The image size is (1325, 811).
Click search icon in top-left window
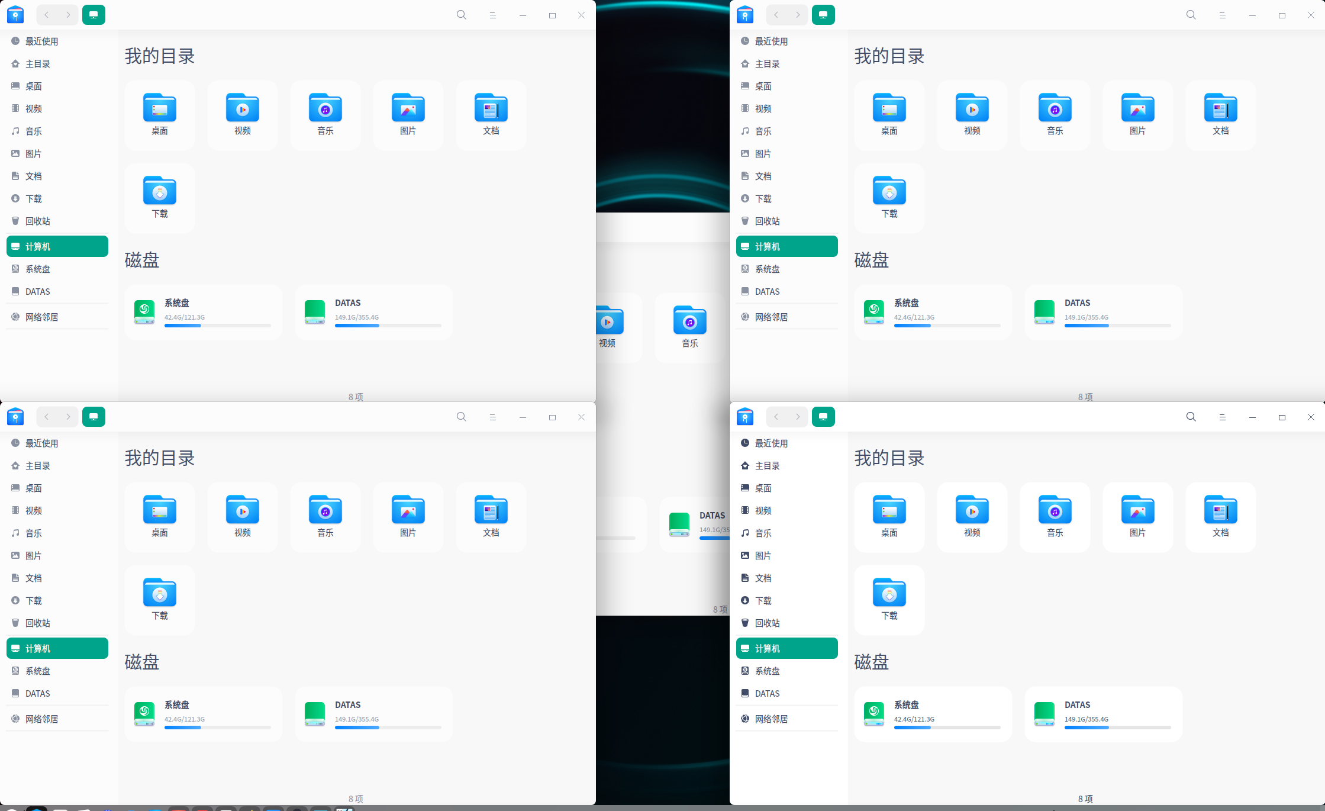tap(462, 15)
